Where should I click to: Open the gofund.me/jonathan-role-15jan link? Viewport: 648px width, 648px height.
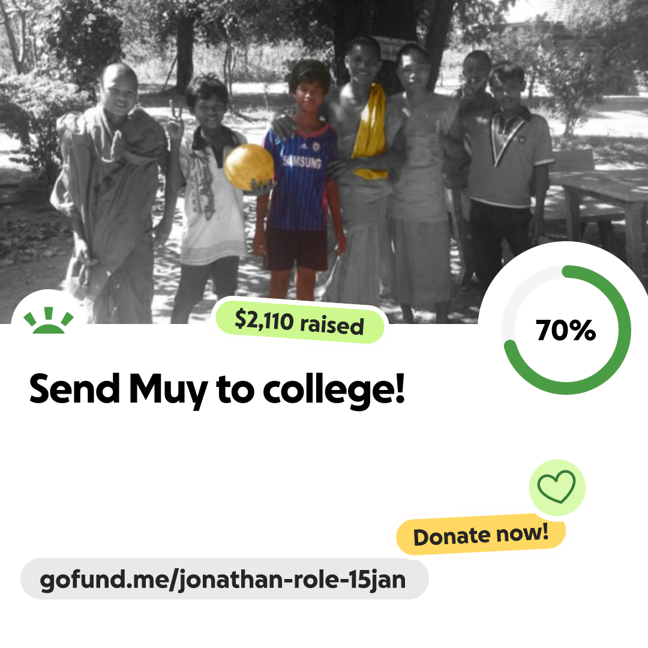(x=224, y=579)
